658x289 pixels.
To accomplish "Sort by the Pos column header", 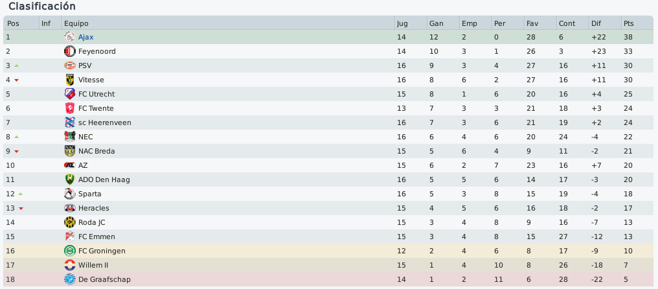I will pos(21,23).
